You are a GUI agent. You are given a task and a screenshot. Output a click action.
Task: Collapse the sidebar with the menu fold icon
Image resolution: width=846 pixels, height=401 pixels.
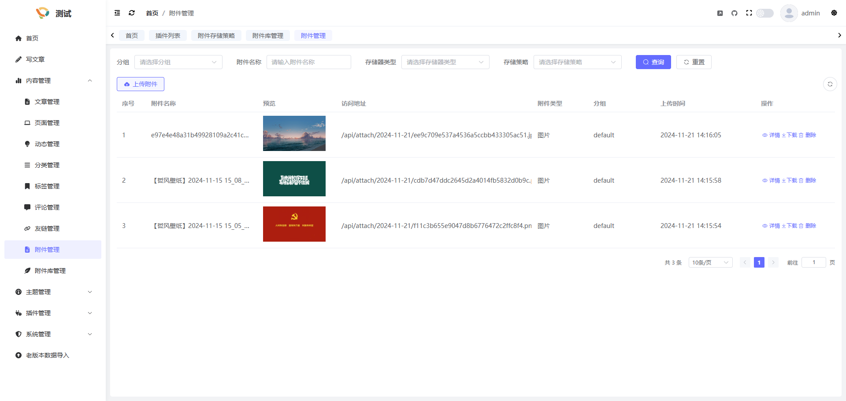pos(117,13)
